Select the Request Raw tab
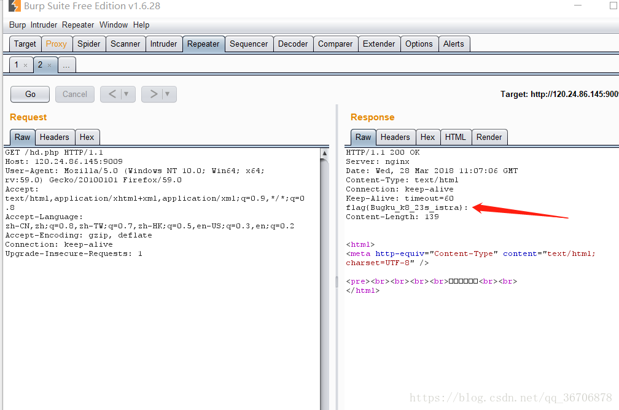 [23, 137]
